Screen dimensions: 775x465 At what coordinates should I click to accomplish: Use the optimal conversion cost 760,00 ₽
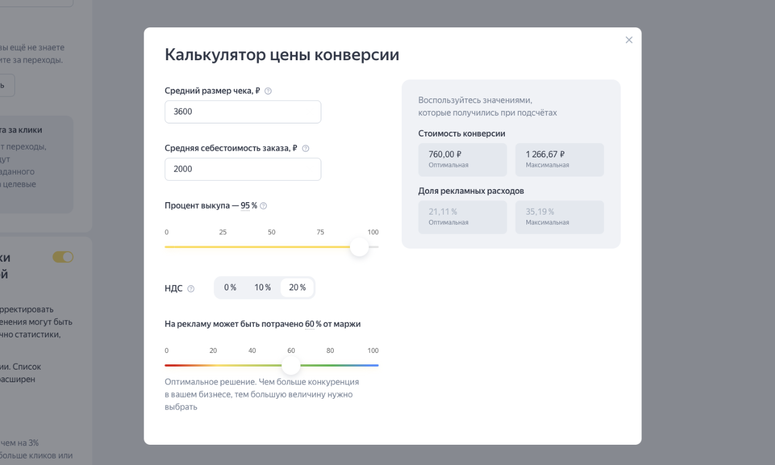click(463, 160)
